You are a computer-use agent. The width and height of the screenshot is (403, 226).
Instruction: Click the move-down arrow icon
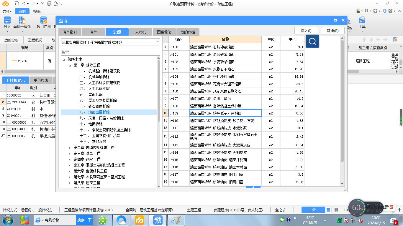[371, 40]
